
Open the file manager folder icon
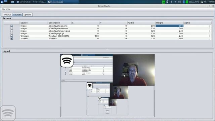tap(12, 2)
